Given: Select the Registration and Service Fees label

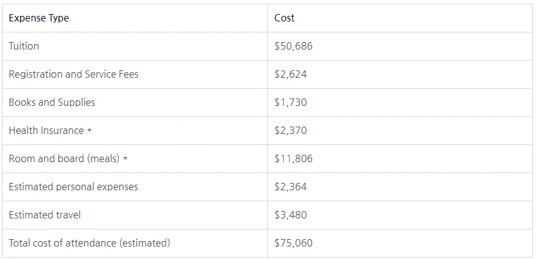Looking at the screenshot, I should [x=73, y=75].
